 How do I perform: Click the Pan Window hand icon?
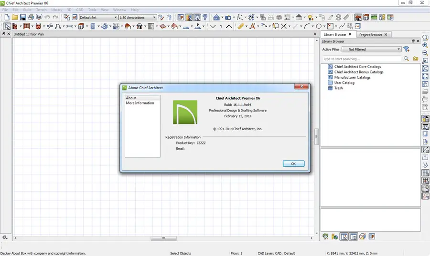[425, 84]
